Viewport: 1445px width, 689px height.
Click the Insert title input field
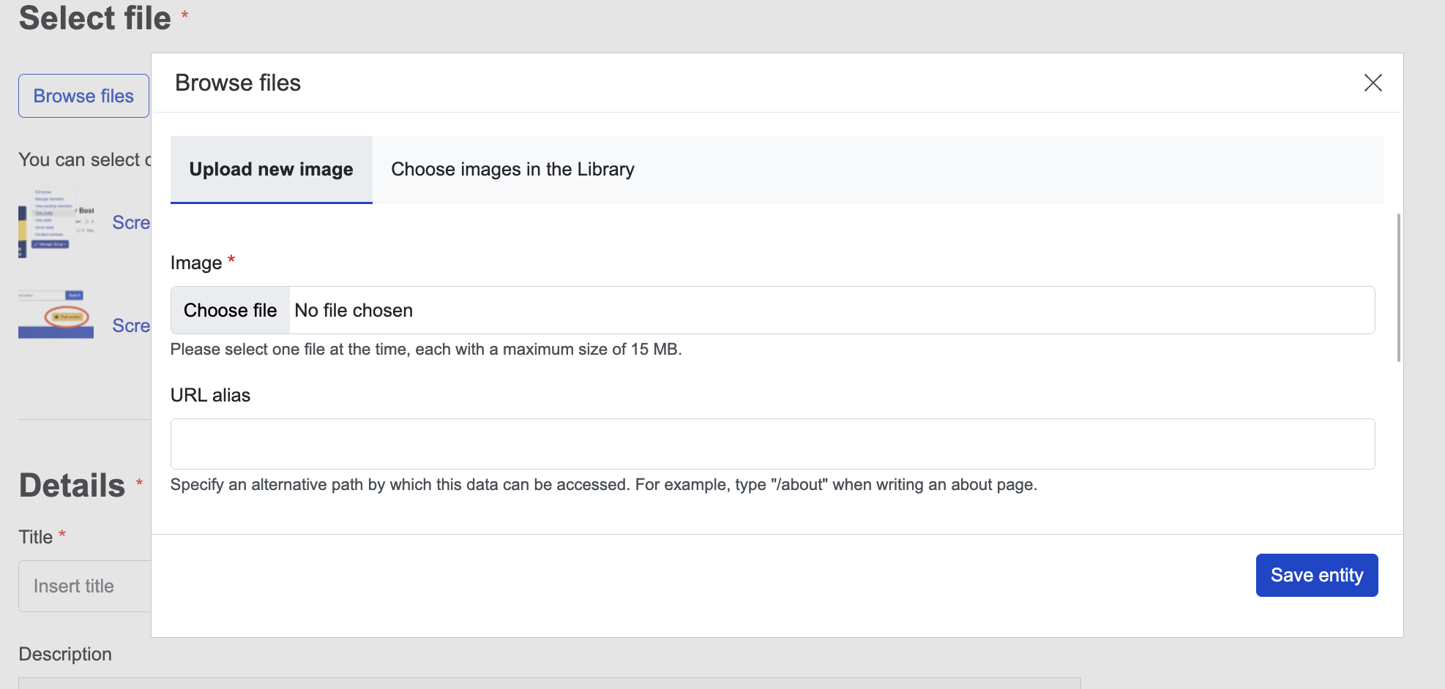pos(84,586)
